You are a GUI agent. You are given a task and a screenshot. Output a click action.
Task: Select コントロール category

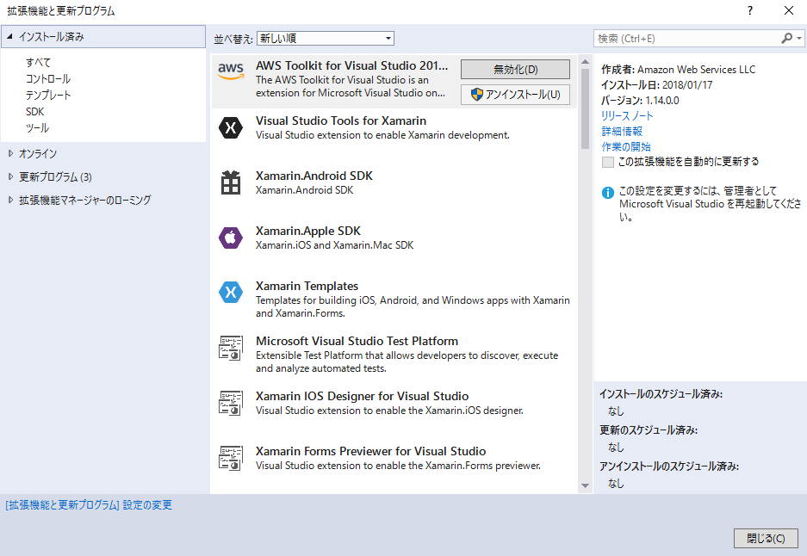[48, 78]
